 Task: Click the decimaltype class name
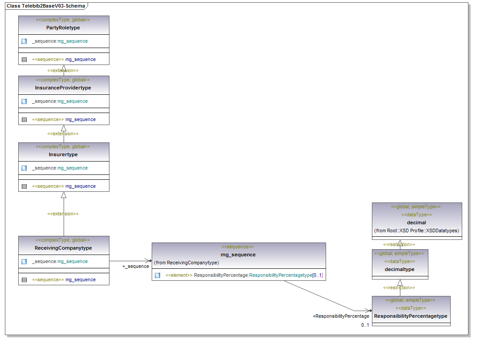[x=399, y=269]
